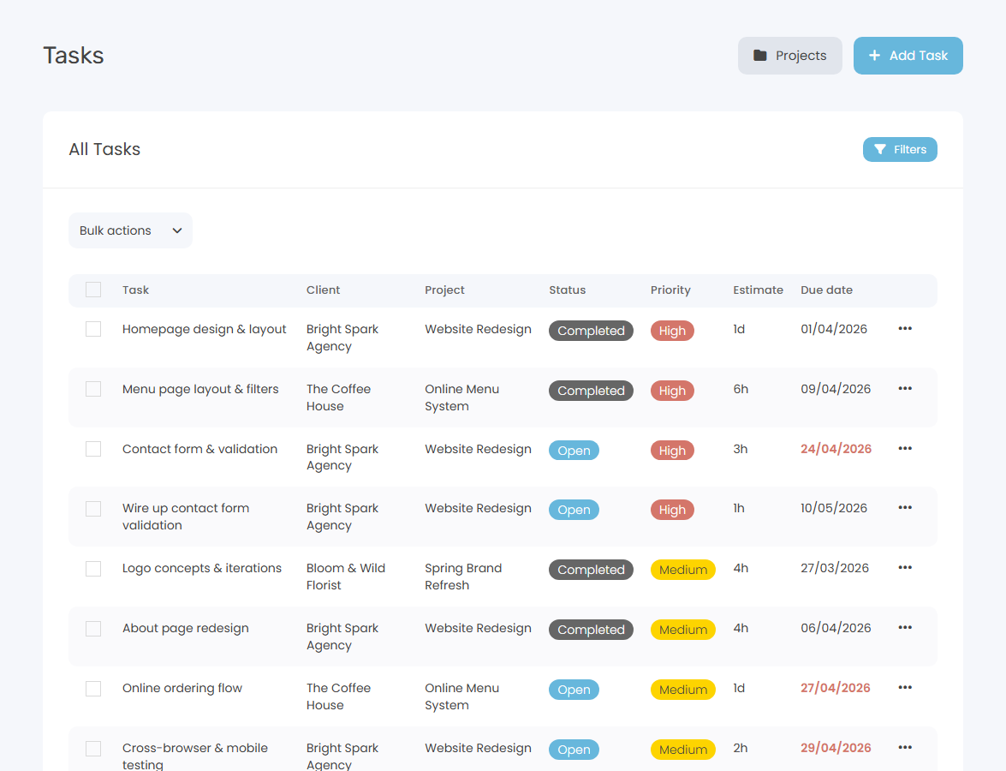Check the Menu page layout & filters task
Viewport: 1006px width, 771px height.
click(93, 389)
